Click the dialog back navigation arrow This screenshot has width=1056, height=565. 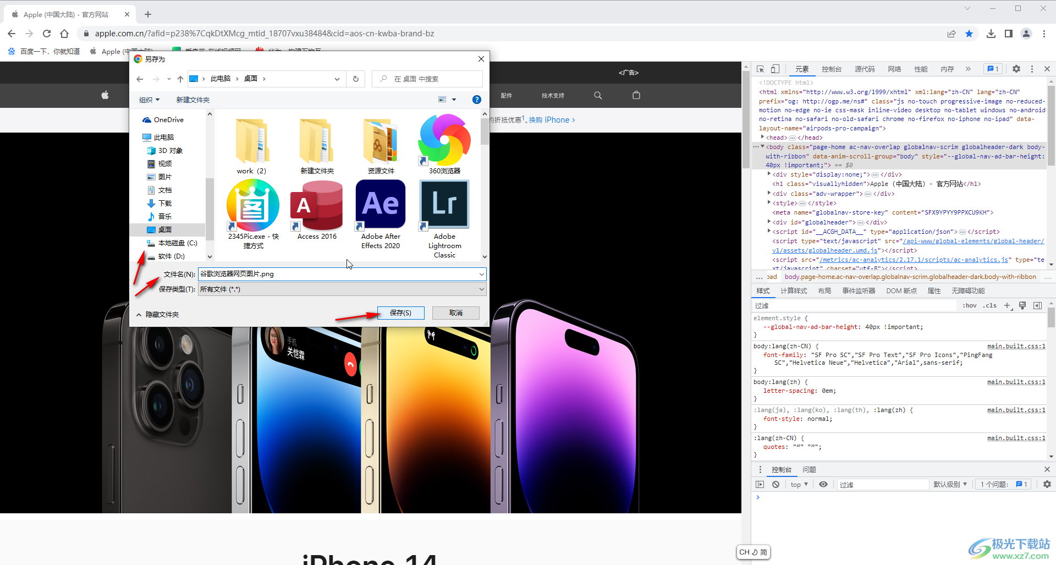(140, 79)
